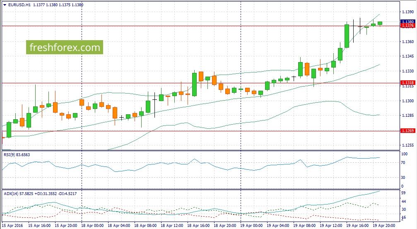Image resolution: width=417 pixels, height=229 pixels.
Task: Click the 19 Apr 00:00 time axis label
Action: pos(252,226)
